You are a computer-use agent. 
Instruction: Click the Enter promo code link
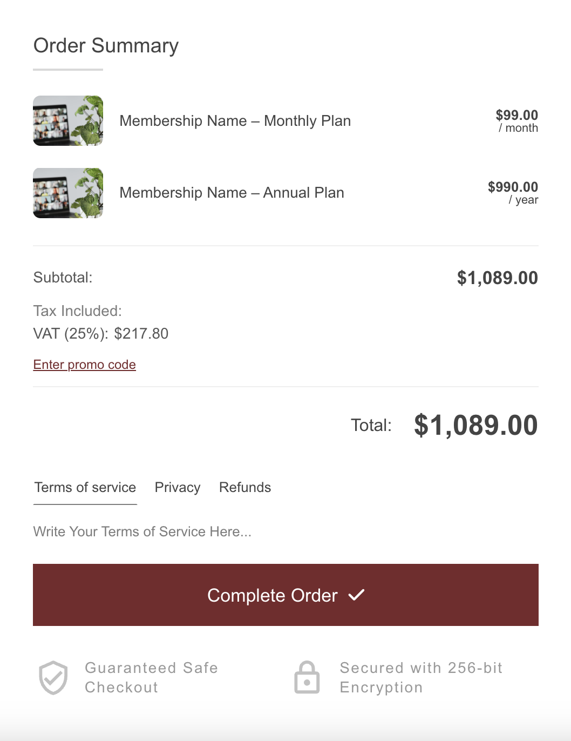85,365
